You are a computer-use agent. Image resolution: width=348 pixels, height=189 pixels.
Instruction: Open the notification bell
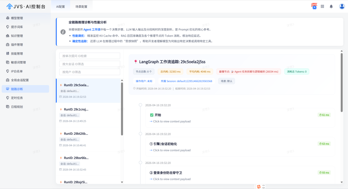[331, 6]
